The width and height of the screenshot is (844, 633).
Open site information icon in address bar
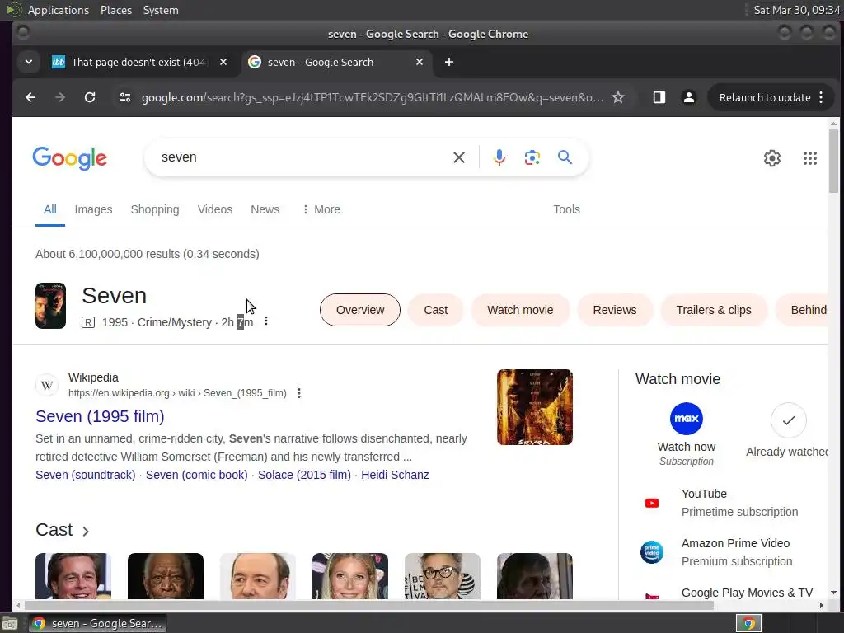pyautogui.click(x=125, y=97)
